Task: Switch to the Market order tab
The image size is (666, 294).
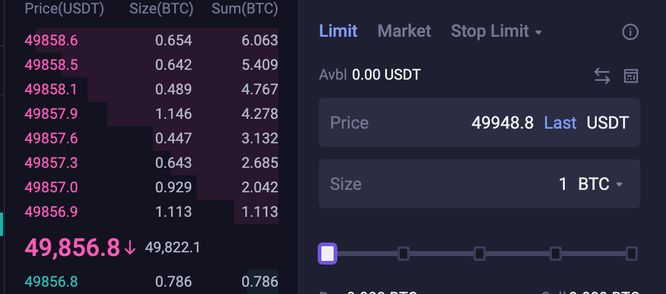Action: (404, 31)
